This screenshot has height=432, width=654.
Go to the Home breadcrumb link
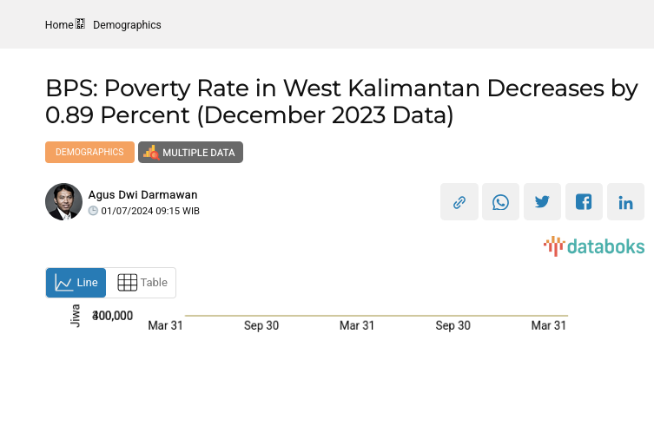pos(59,25)
